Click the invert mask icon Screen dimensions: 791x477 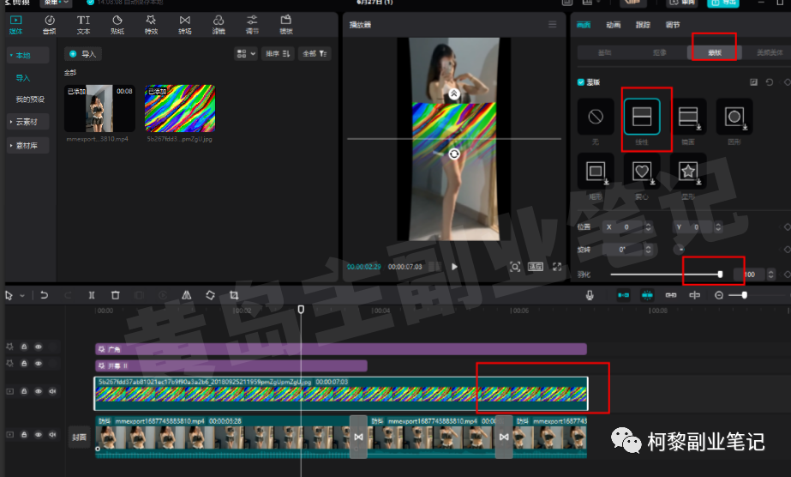(x=753, y=82)
